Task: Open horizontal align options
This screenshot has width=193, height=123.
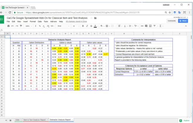Action: tap(119, 26)
